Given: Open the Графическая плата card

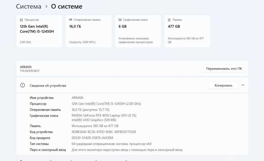Looking at the screenshot, I should (138, 31).
